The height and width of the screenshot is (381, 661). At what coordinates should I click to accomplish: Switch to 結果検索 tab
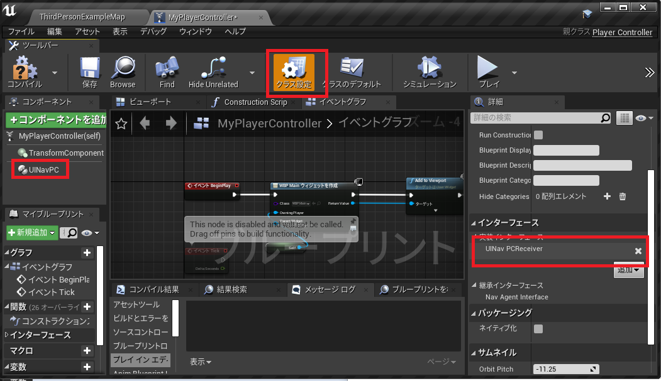point(232,289)
